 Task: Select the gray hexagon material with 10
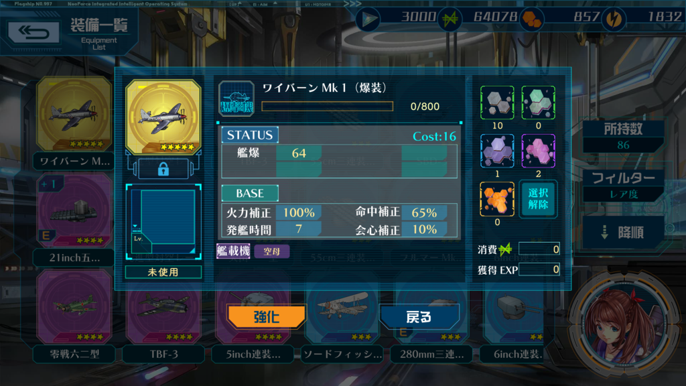497,103
